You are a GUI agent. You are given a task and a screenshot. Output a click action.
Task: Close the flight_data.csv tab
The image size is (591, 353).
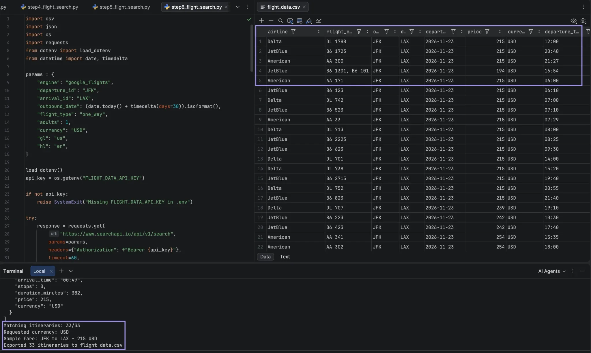tap(304, 7)
